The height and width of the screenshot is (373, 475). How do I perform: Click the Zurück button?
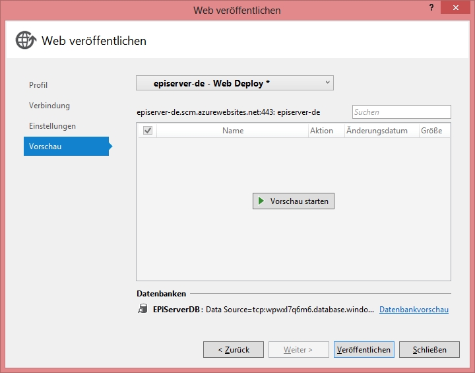[233, 350]
